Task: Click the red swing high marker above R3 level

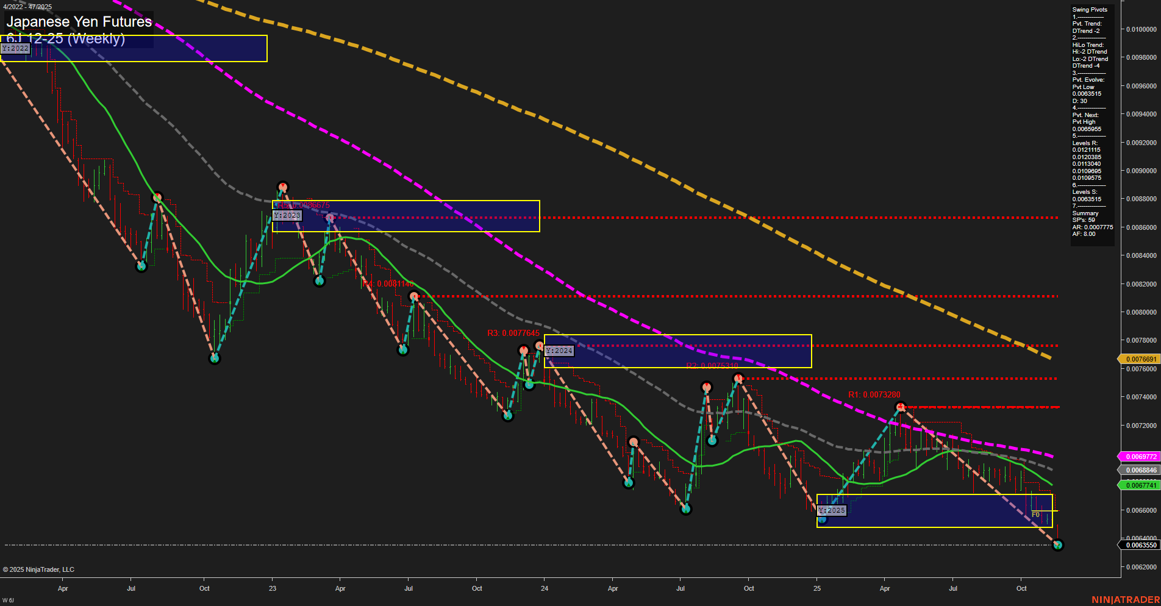Action: click(523, 349)
